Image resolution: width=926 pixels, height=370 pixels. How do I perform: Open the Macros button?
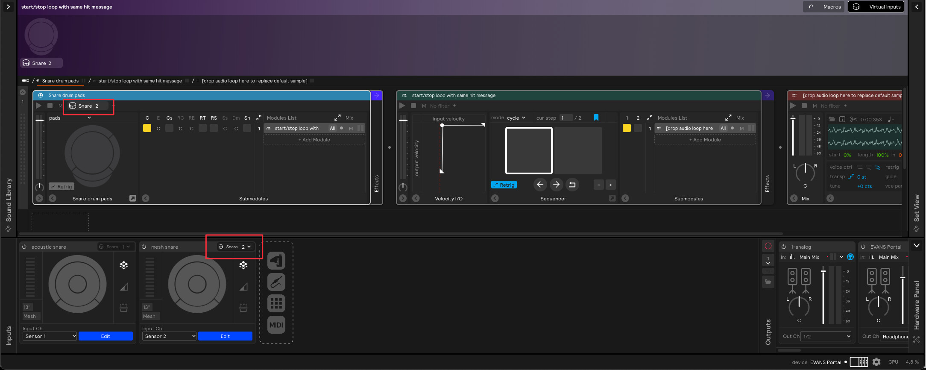point(824,7)
